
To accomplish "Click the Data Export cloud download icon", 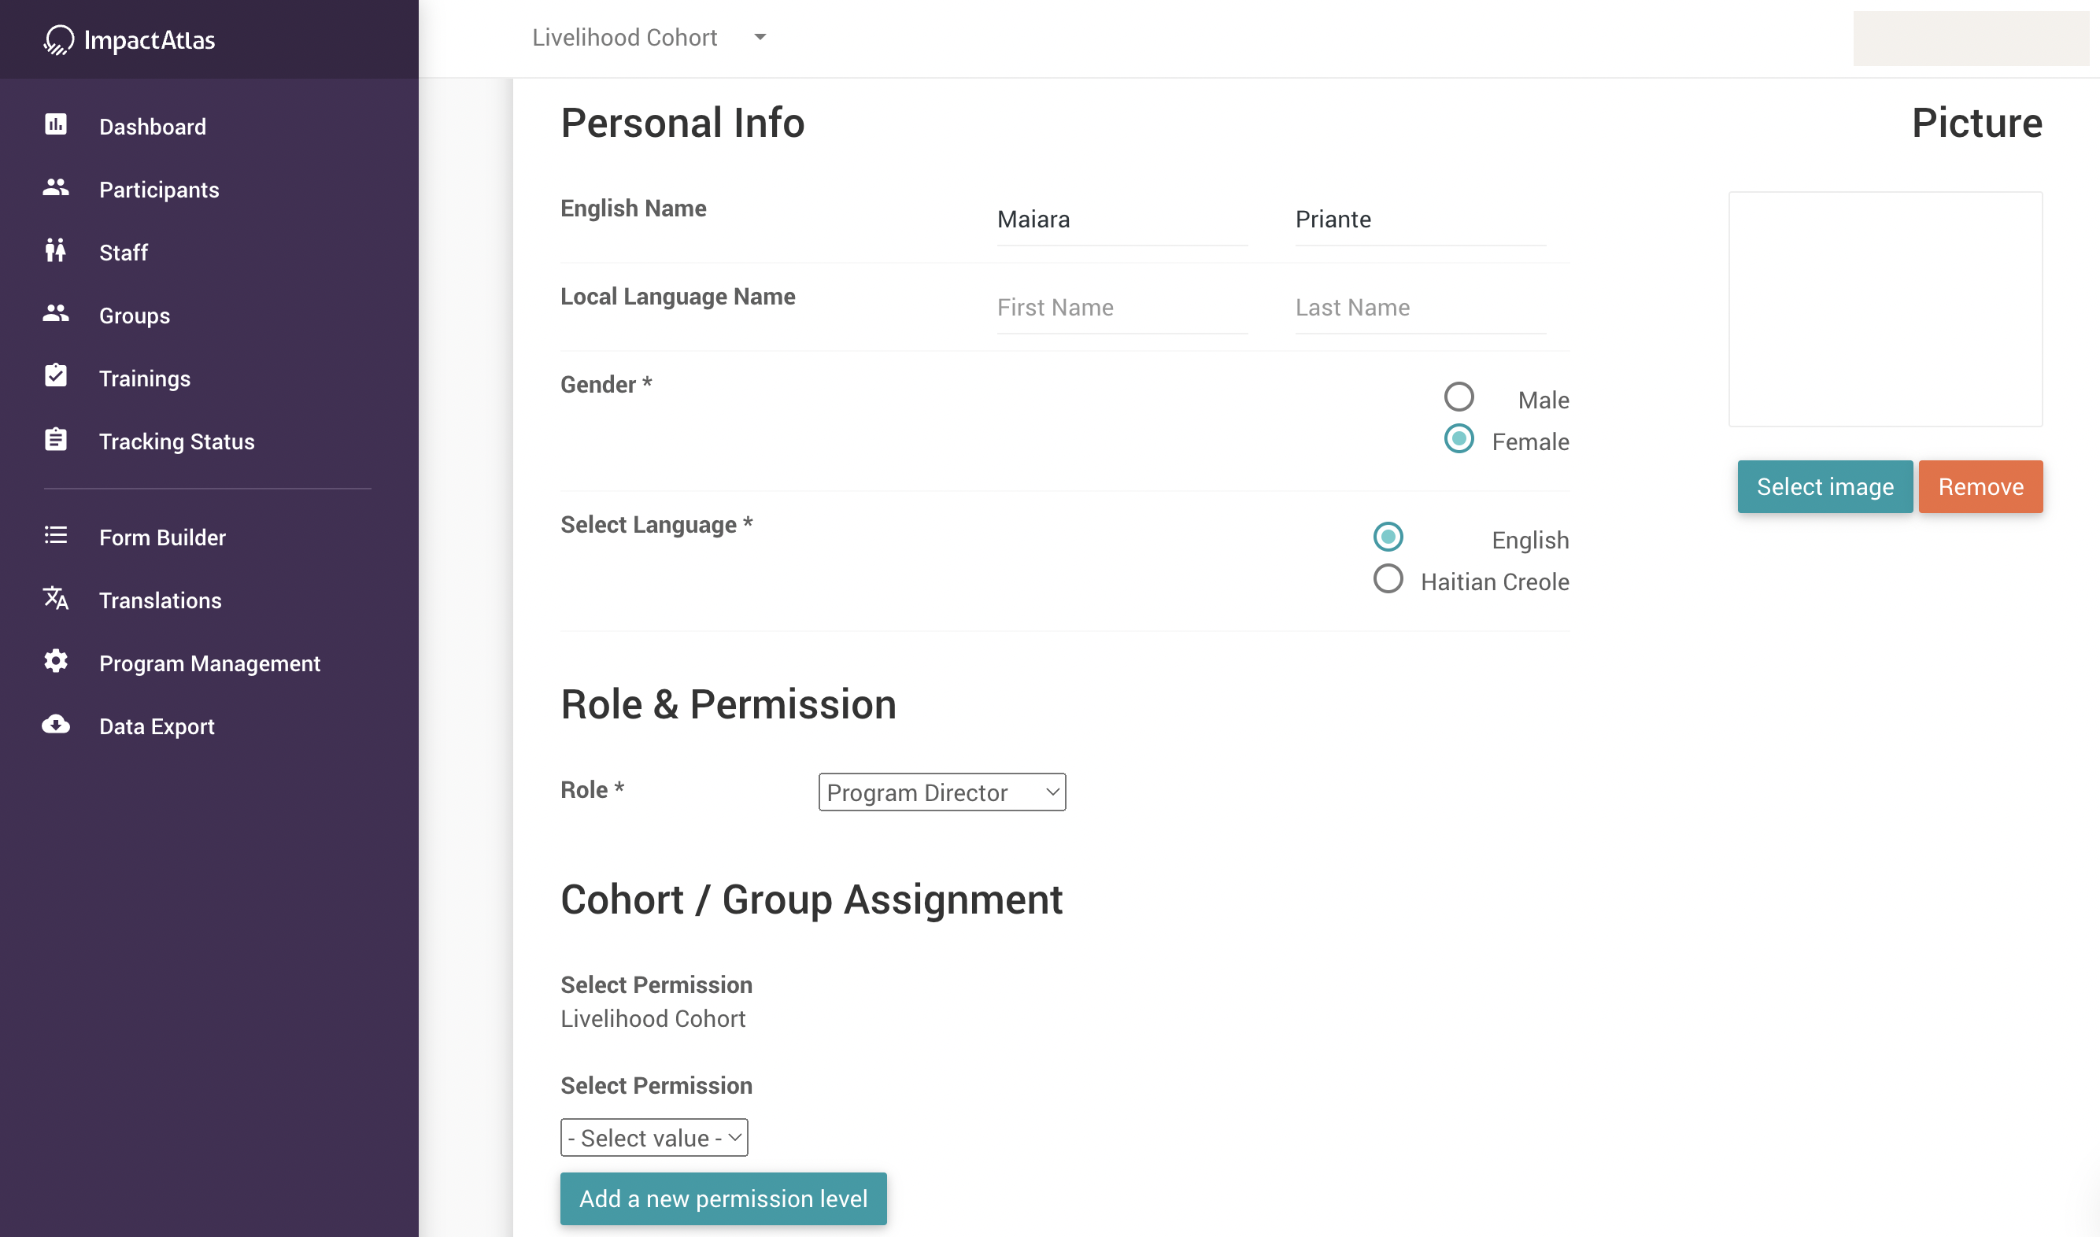I will click(56, 725).
